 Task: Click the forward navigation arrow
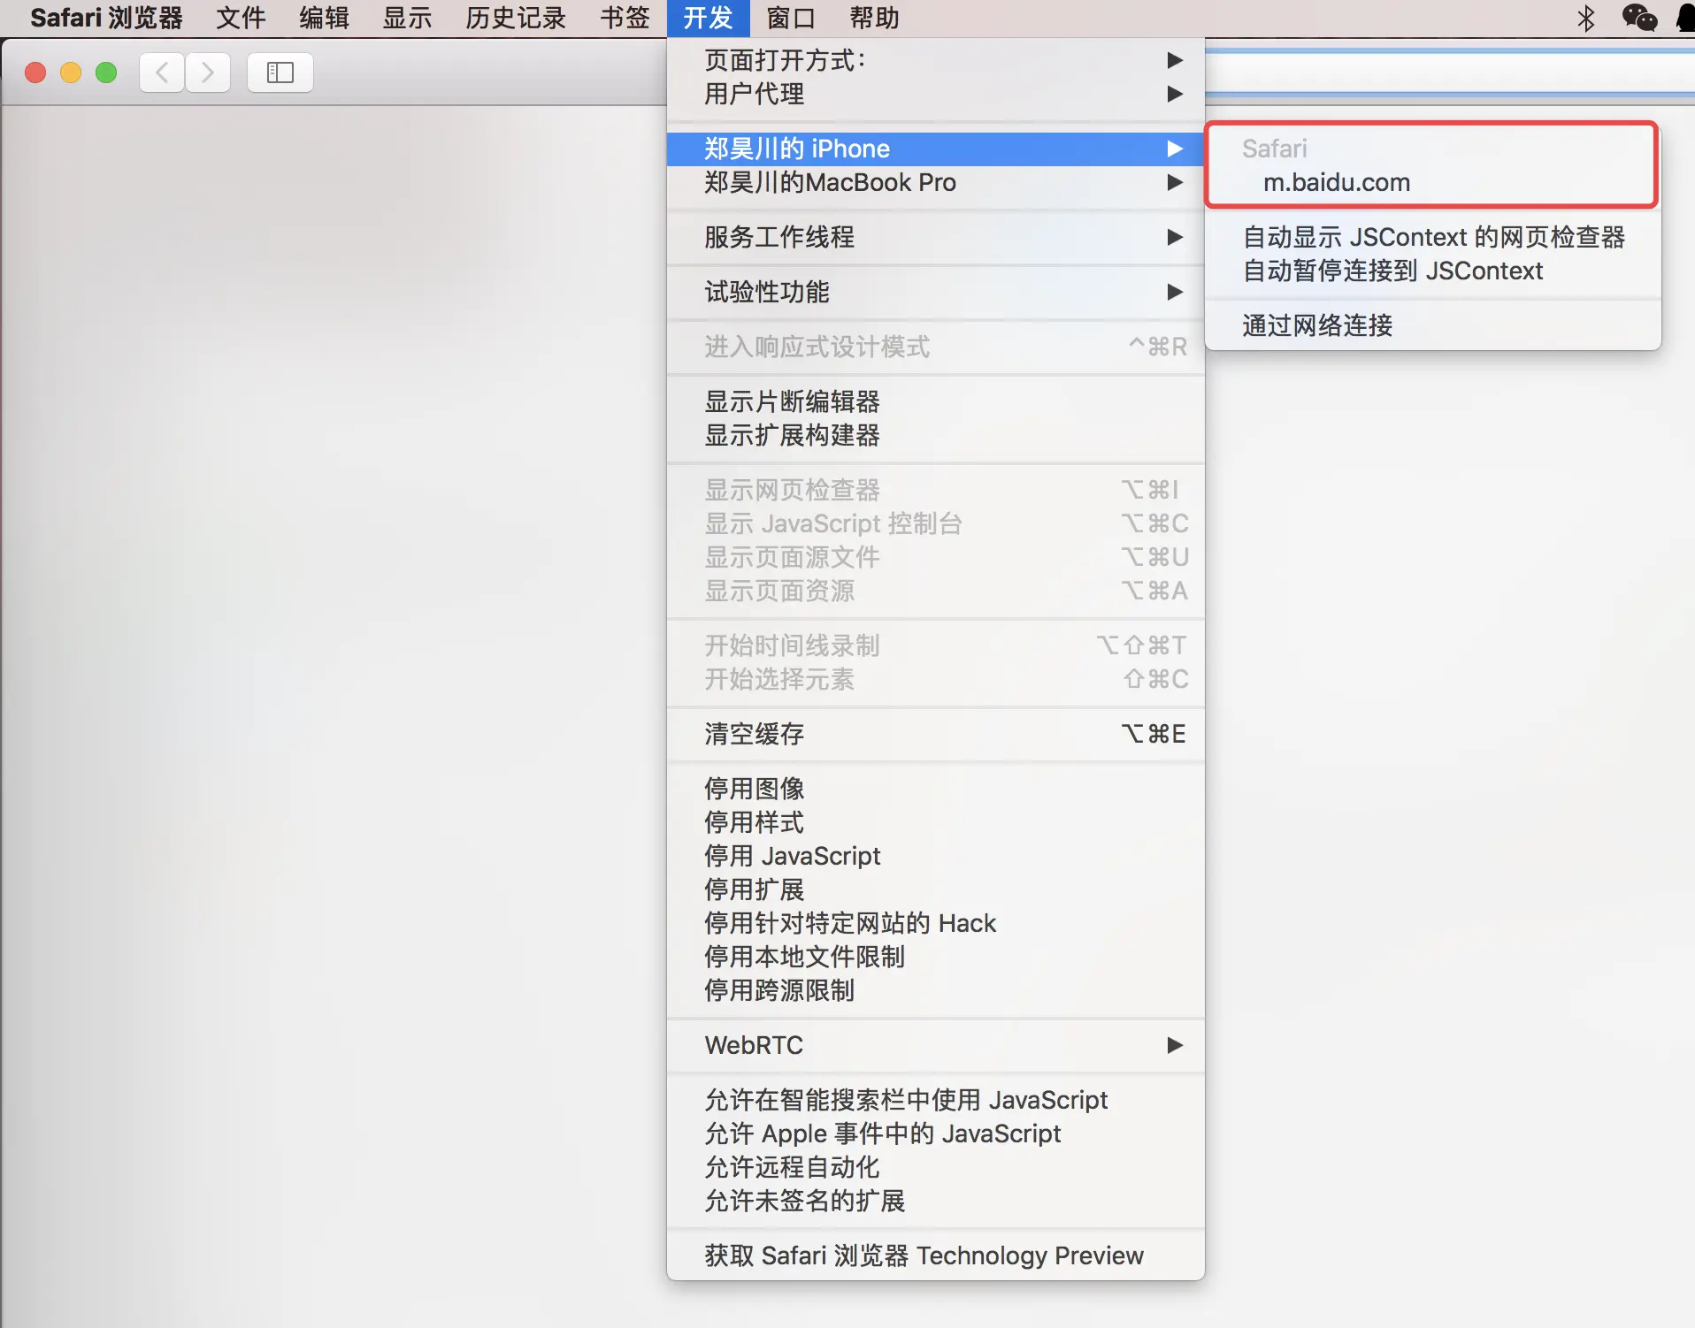coord(208,72)
